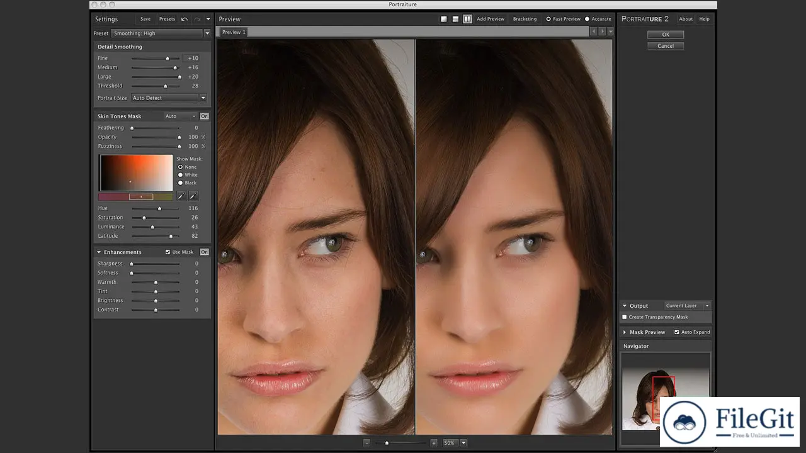Viewport: 806px width, 453px height.
Task: Choose Accurate preview mode
Action: (x=587, y=19)
